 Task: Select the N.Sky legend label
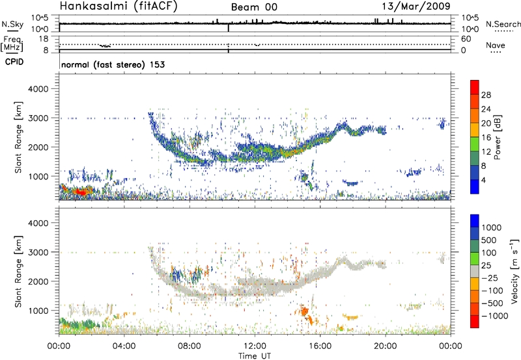point(12,24)
